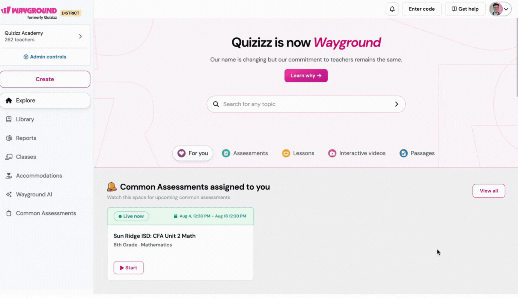Select the For you tab
Screen dimensions: 518x298
click(192, 153)
